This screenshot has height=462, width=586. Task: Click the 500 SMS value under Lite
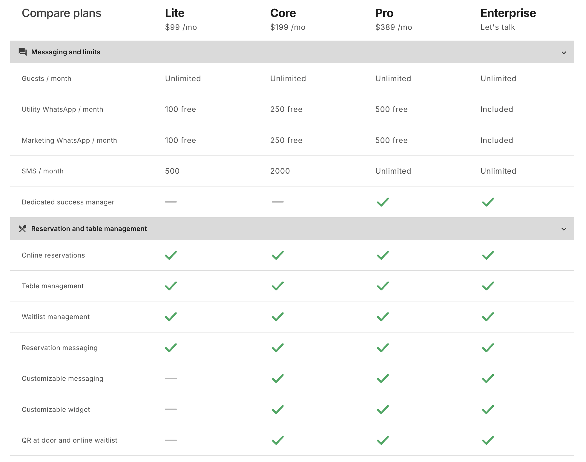pyautogui.click(x=172, y=171)
